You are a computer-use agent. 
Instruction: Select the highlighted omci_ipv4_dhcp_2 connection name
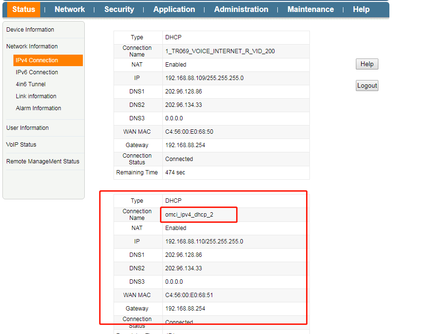pos(198,214)
